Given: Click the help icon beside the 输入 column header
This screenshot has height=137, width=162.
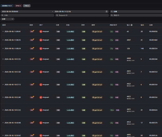Looking at the screenshot, I should 131,25.
